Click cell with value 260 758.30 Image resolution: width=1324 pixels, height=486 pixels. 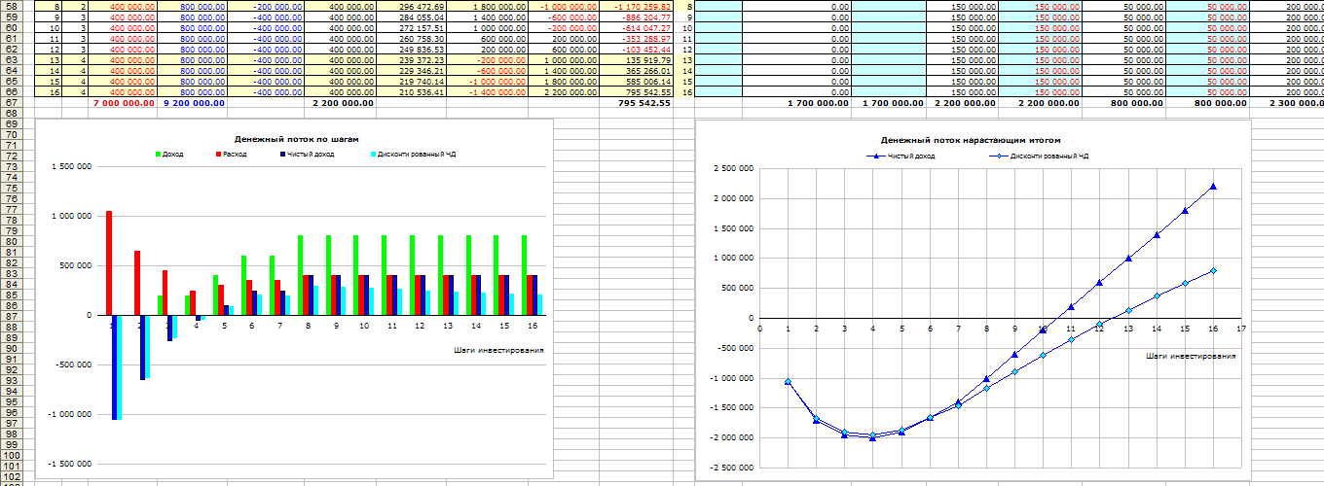(410, 39)
